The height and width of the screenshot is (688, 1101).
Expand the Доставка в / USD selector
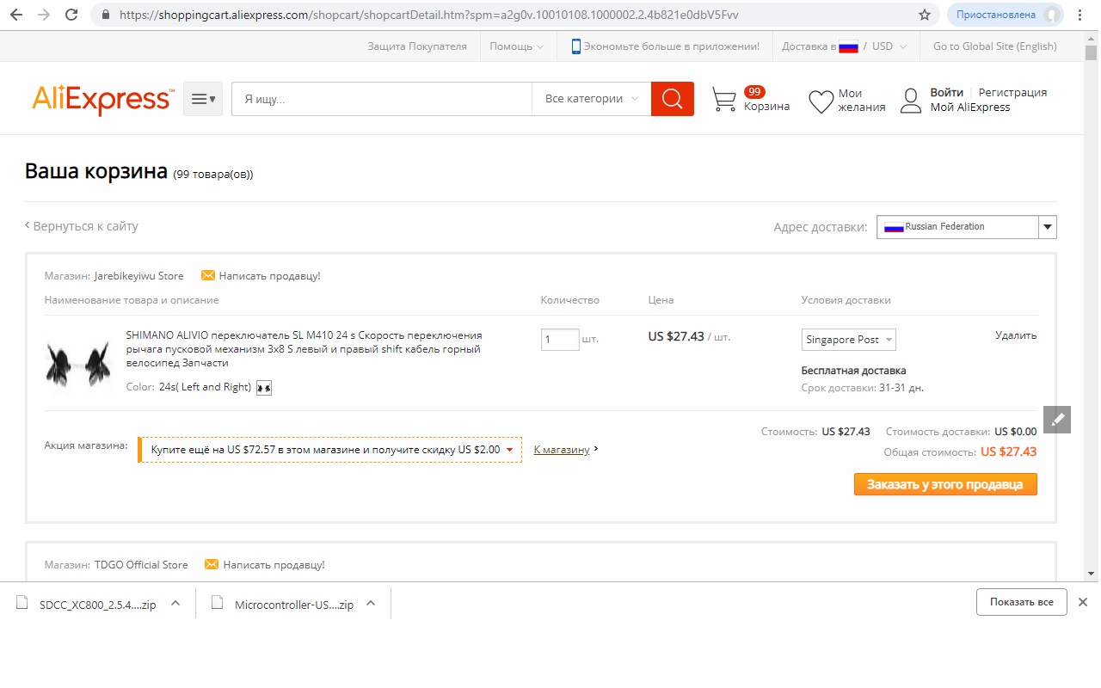coord(845,46)
